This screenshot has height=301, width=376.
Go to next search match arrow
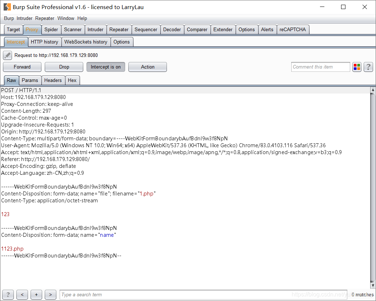point(50,294)
